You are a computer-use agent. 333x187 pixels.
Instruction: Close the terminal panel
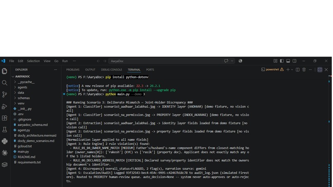tap(326, 70)
